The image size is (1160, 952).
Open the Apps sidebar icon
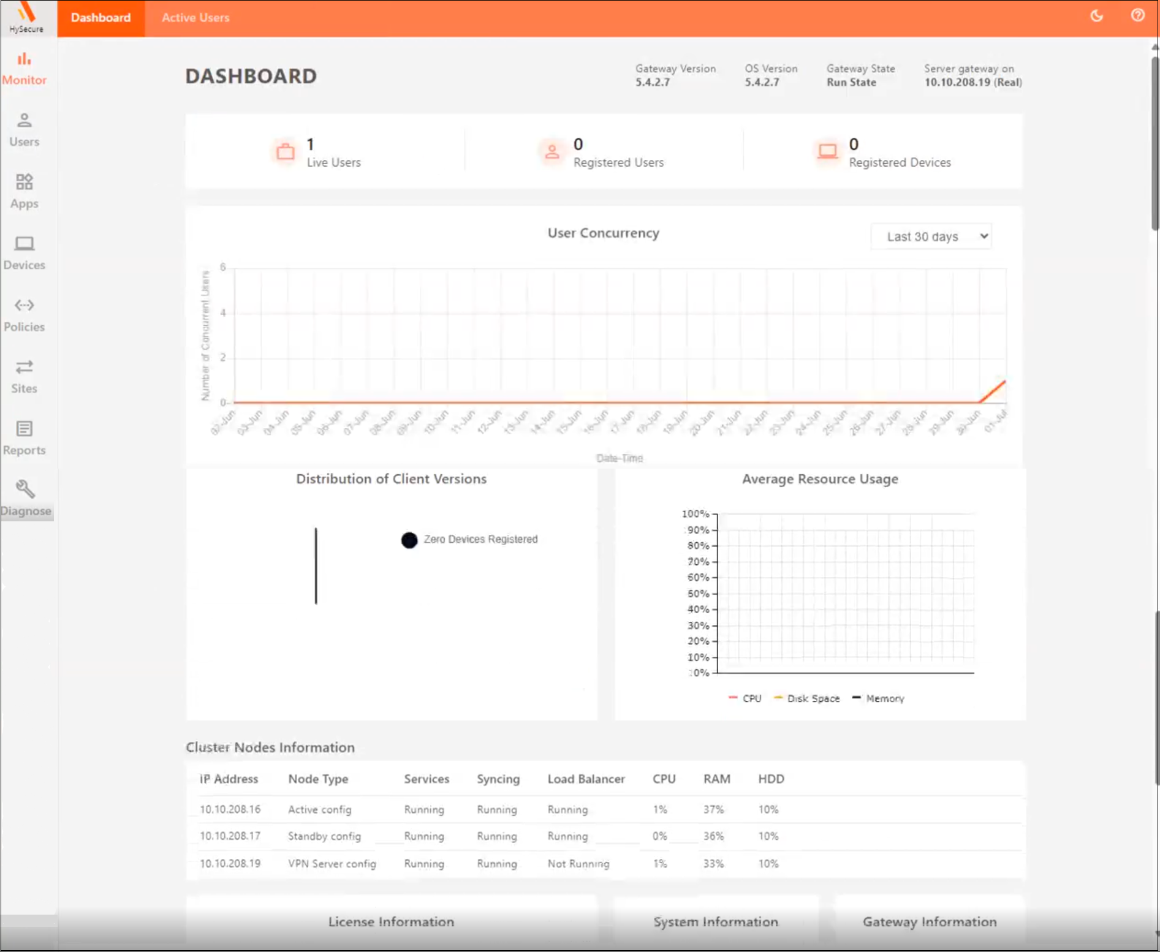[24, 182]
